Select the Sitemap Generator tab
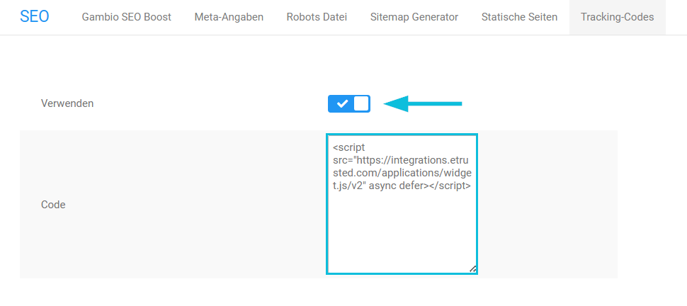Screen dimensions: 687x306 coord(414,17)
